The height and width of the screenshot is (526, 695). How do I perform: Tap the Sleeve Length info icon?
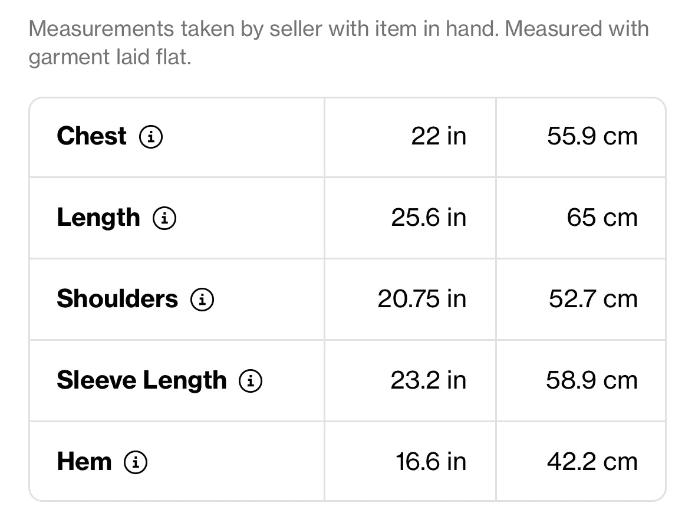coord(251,382)
